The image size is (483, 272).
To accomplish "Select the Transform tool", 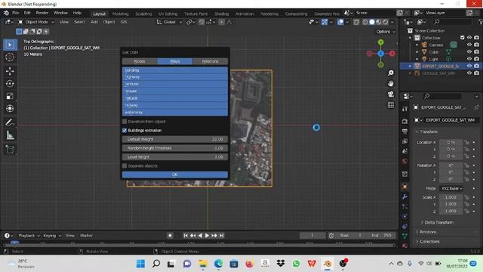I will click(x=10, y=109).
